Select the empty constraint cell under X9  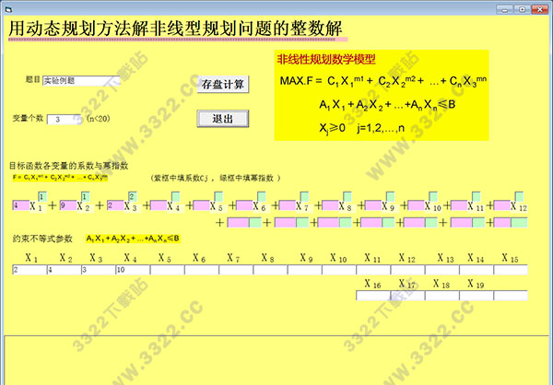tap(305, 270)
